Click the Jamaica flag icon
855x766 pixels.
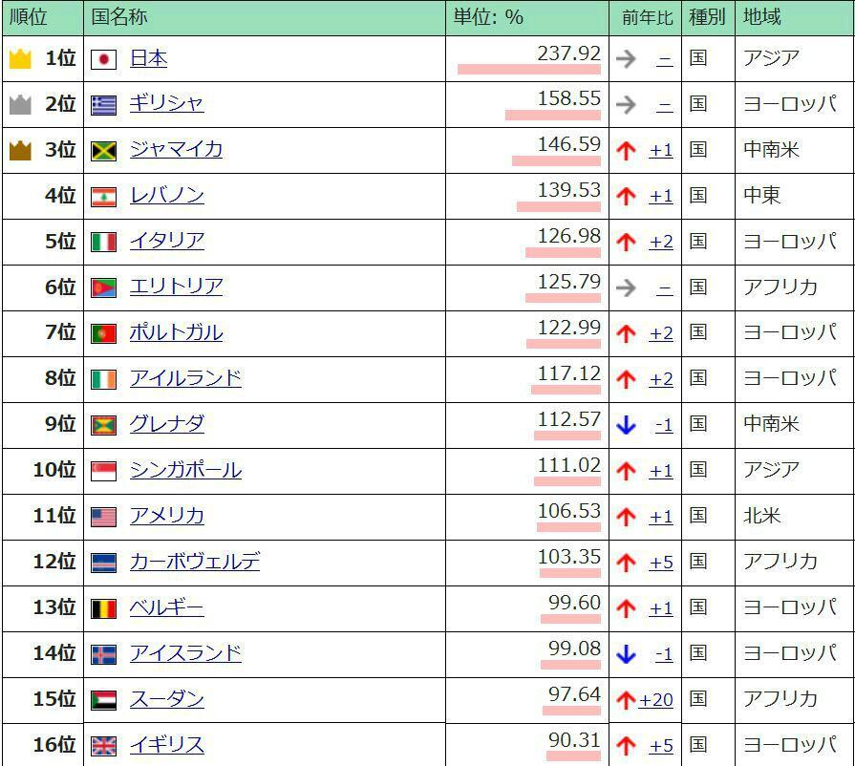pos(103,151)
